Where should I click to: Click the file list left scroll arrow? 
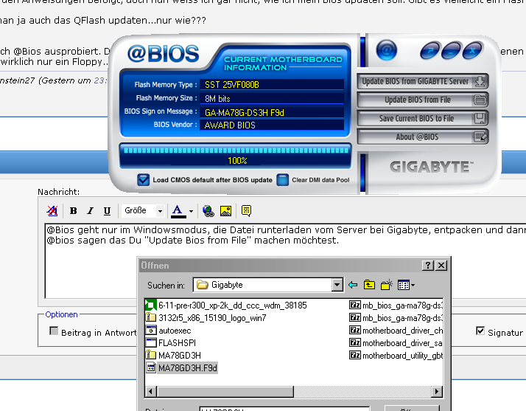(150, 391)
